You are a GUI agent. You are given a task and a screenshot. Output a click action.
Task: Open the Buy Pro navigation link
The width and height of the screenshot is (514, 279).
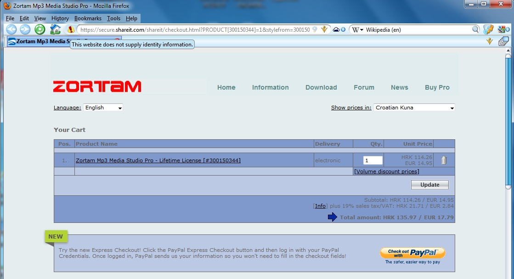pyautogui.click(x=437, y=87)
